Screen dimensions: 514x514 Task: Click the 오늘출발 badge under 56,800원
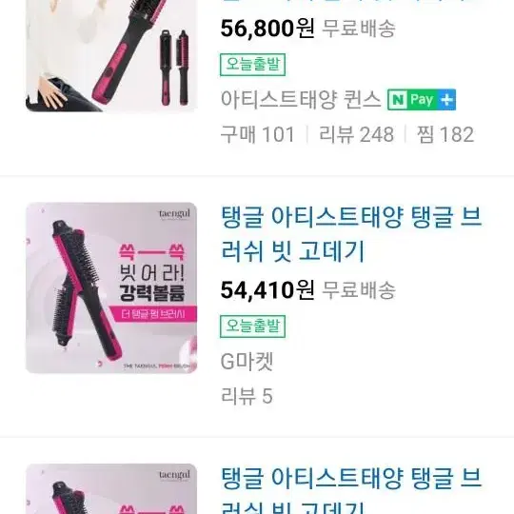[x=252, y=65]
